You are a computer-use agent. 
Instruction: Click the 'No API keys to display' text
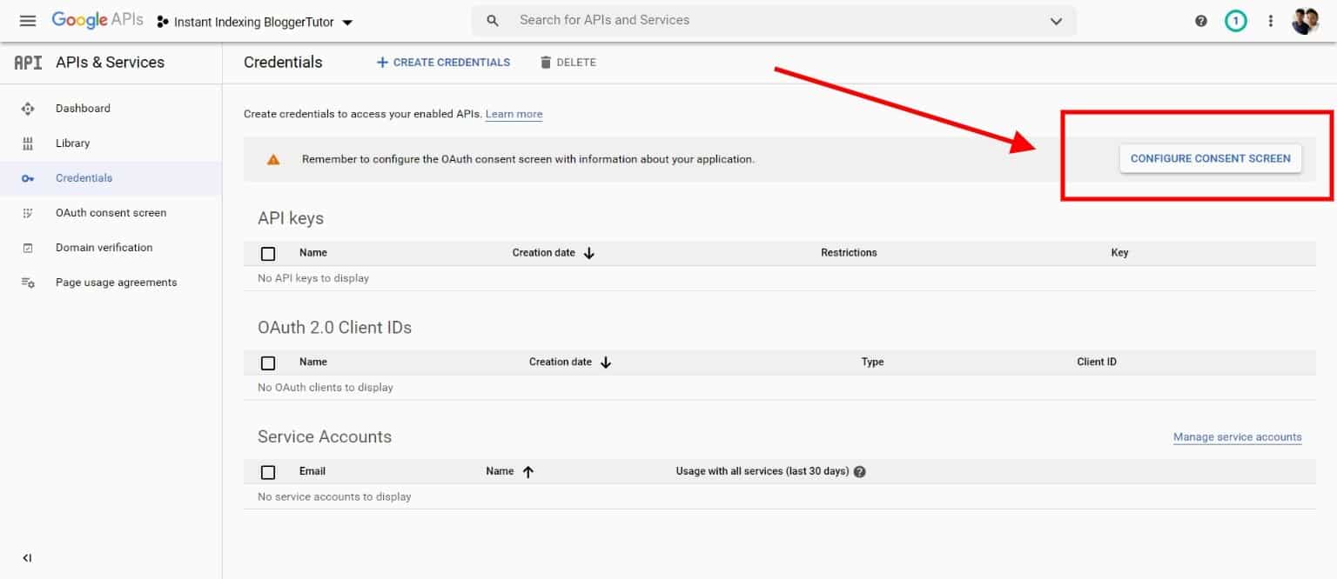pos(313,278)
